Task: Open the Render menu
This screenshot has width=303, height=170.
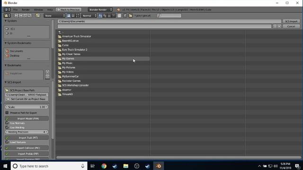Action: tap(26, 9)
